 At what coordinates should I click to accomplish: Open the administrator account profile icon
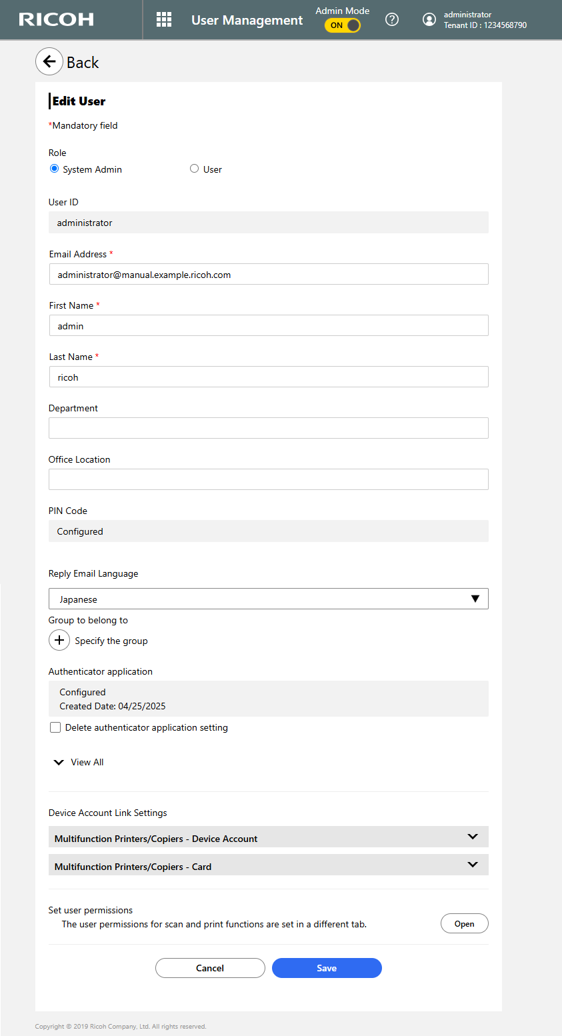[429, 20]
